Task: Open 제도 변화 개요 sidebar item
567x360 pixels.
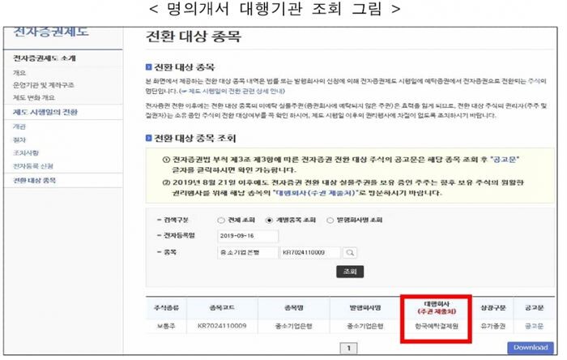Action: point(34,97)
